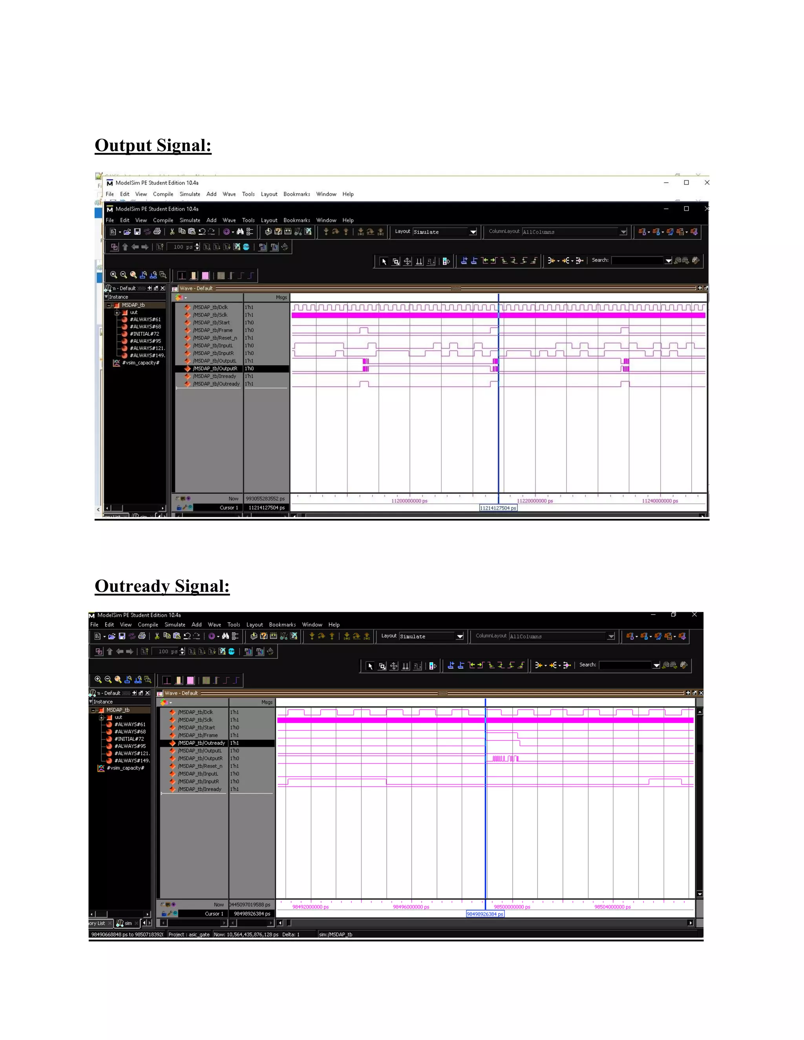The image size is (804, 1040).
Task: Toggle pink literal wave format icon in lower screenshot
Action: pos(190,681)
